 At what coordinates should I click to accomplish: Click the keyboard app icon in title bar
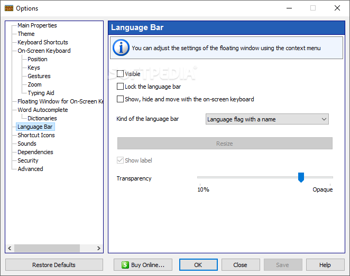coord(9,8)
